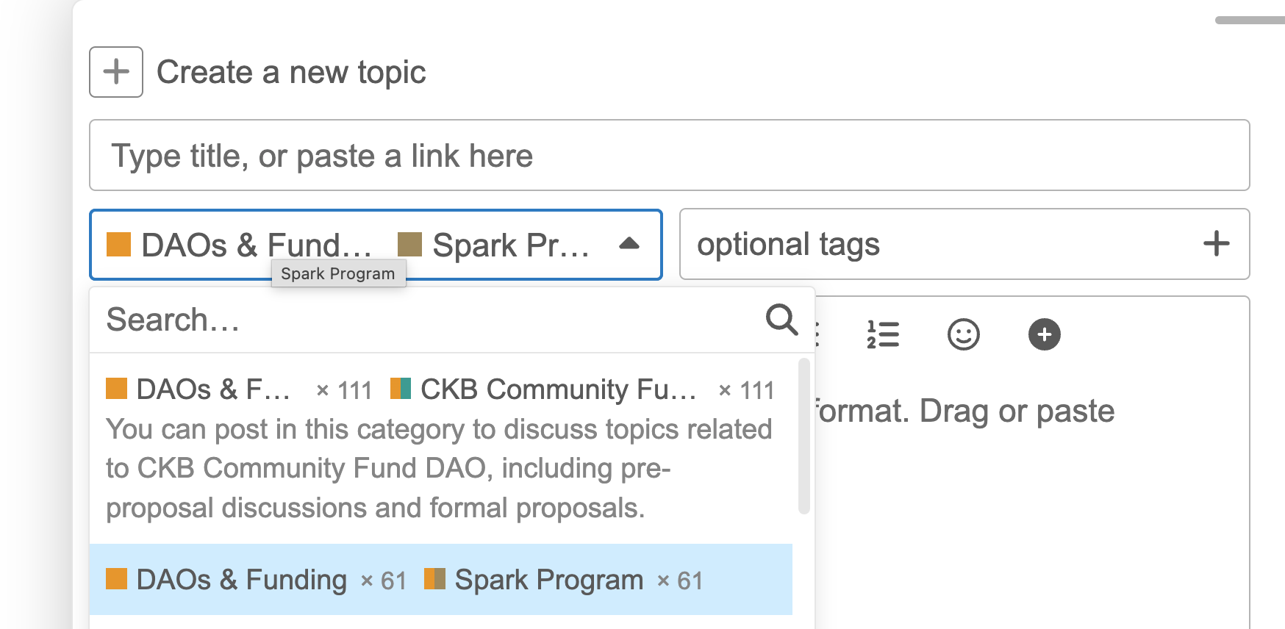Click the orange DAOs & Fund swatch in selector
The height and width of the screenshot is (629, 1285).
tap(118, 244)
